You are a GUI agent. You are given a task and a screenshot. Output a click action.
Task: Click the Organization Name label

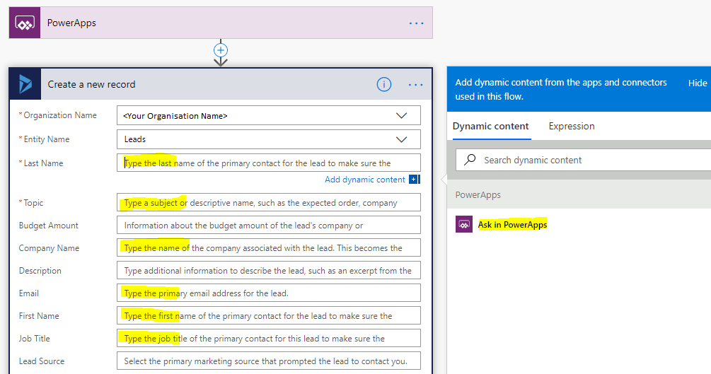click(x=60, y=115)
